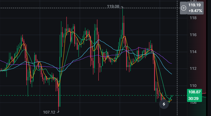The height and width of the screenshot is (116, 211).
Task: Click the blue moving average line end
Action: tap(172, 74)
